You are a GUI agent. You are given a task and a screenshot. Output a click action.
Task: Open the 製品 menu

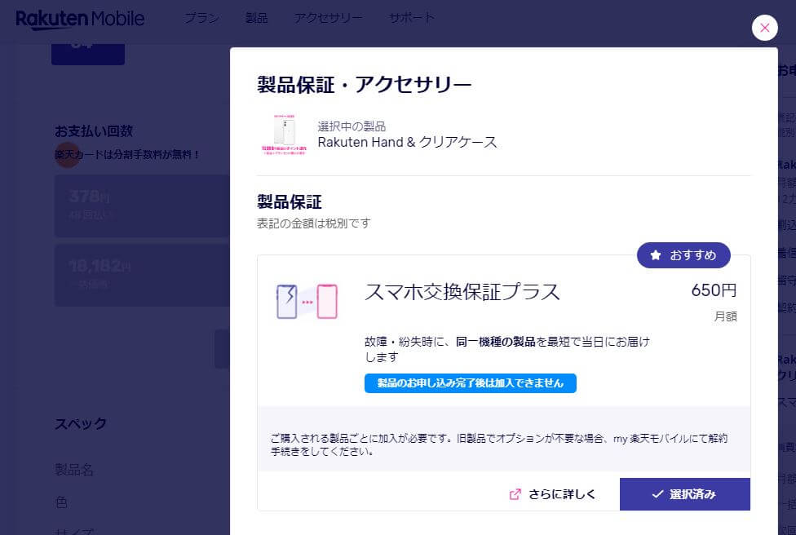point(256,18)
